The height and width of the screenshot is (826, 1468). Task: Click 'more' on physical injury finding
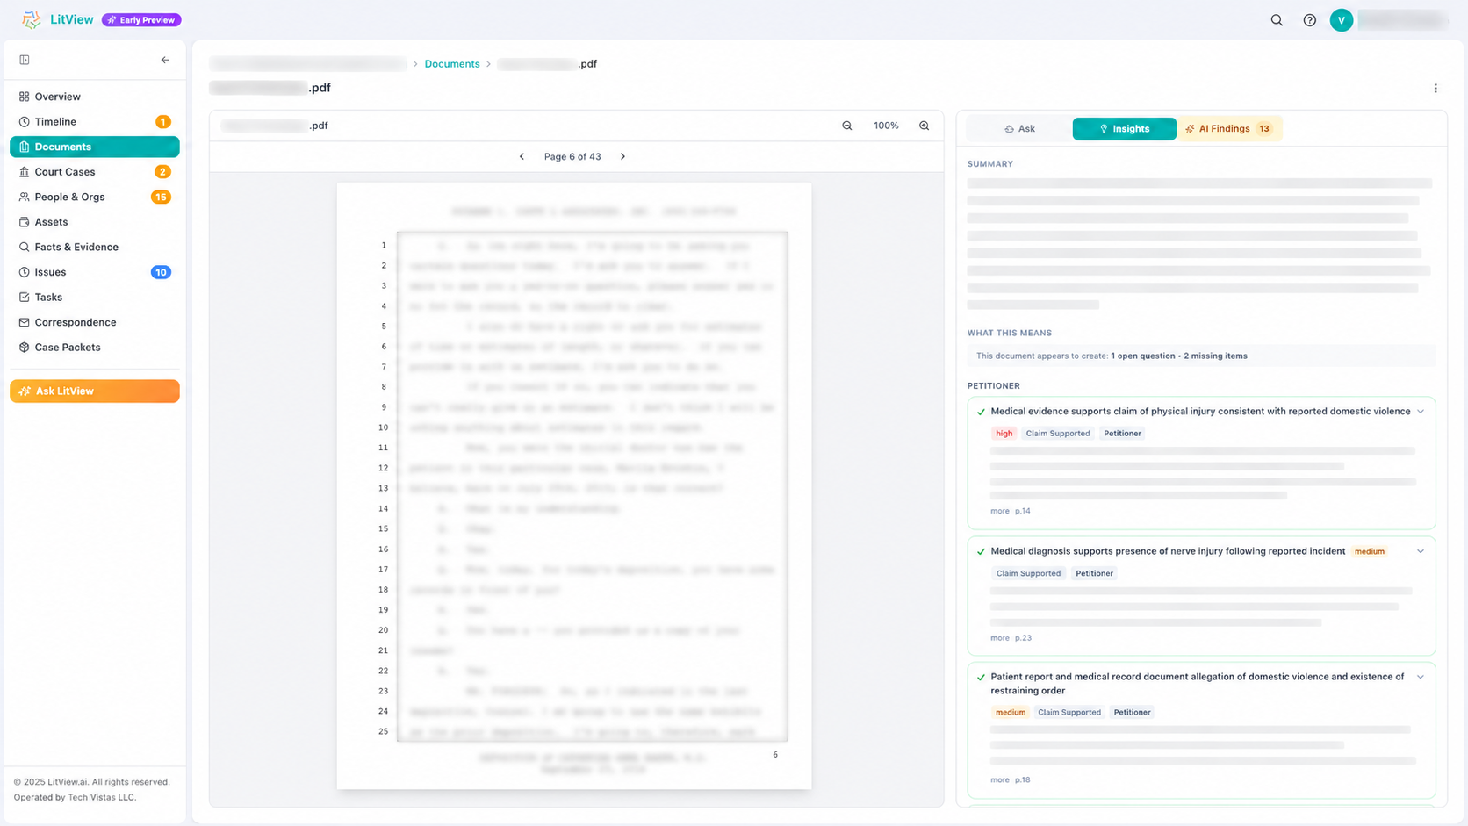click(1000, 511)
